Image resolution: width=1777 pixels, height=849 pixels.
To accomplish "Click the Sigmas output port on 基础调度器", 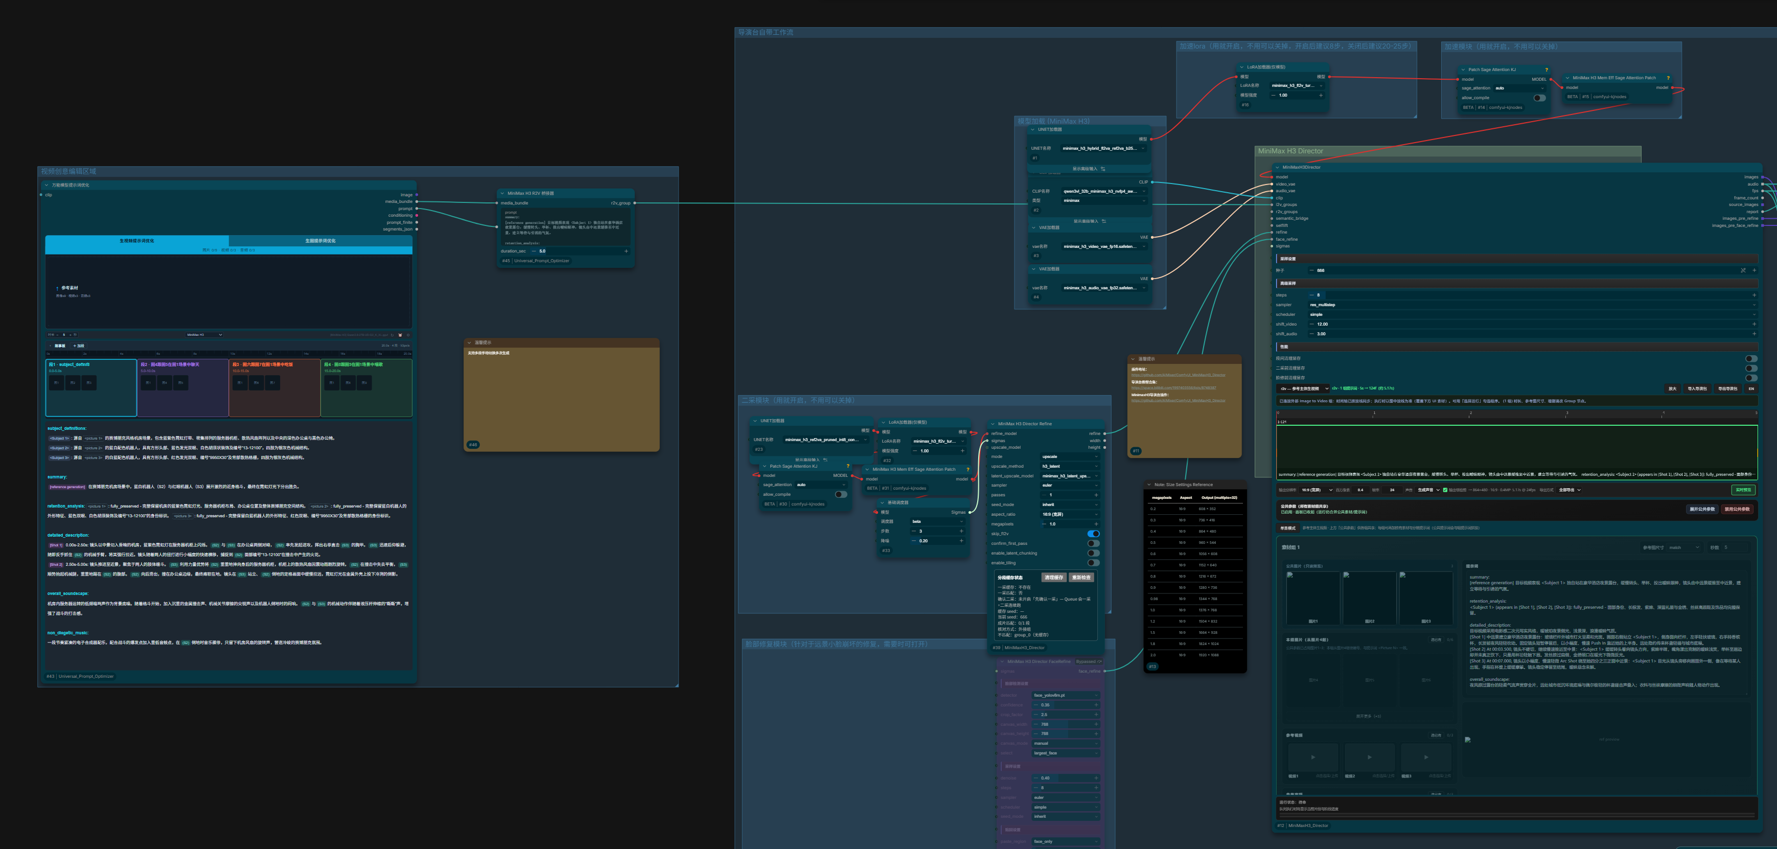I will pyautogui.click(x=970, y=513).
